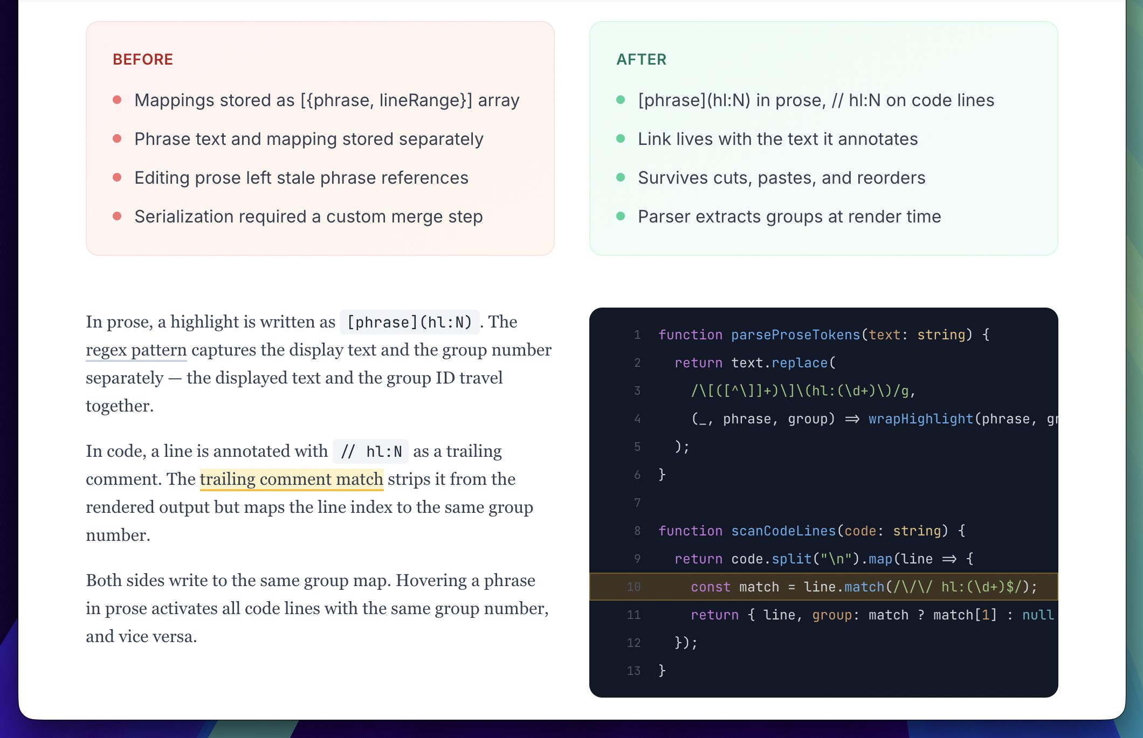Click the inline code "[phrase](hl:N)" chip
The width and height of the screenshot is (1143, 738).
(409, 322)
